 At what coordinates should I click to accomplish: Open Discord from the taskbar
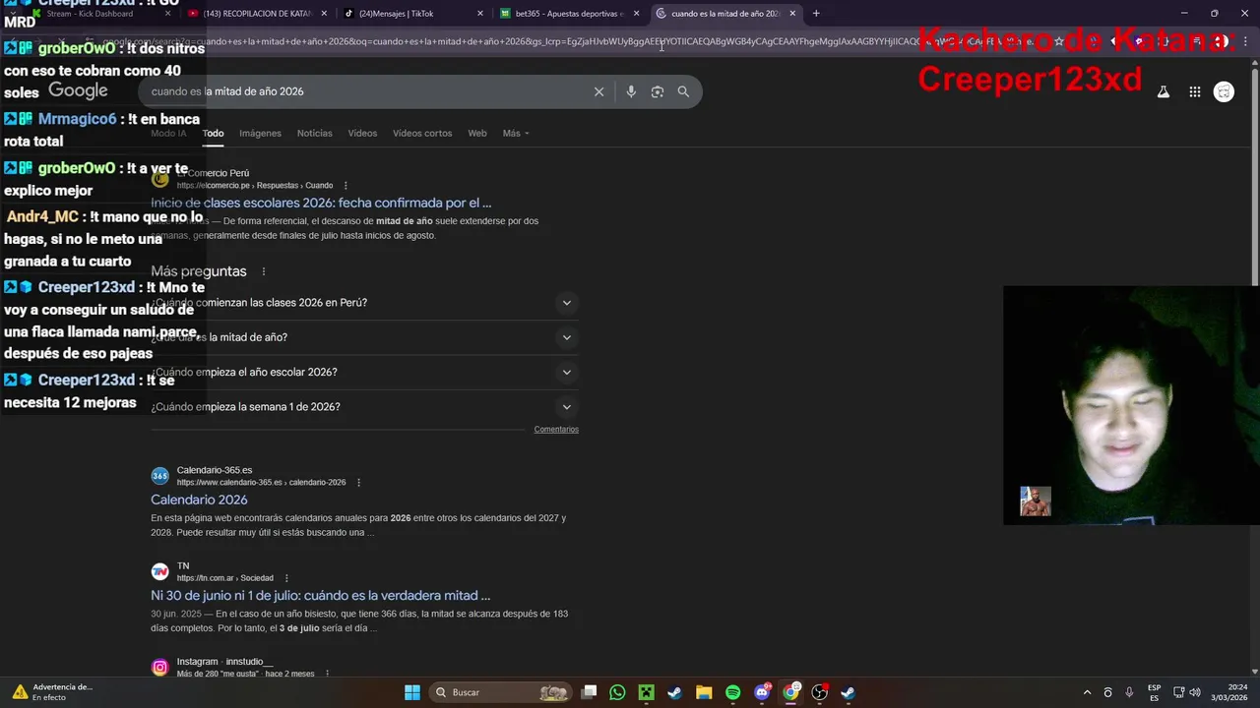[762, 692]
